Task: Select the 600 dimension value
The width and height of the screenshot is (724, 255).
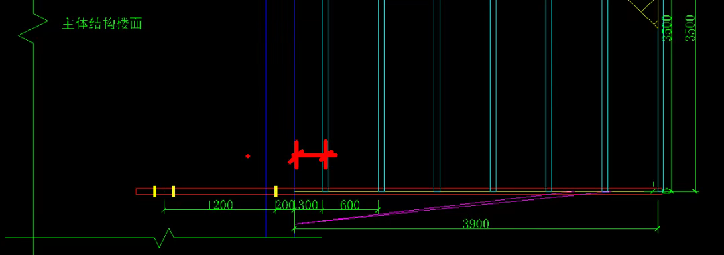Action: tap(349, 205)
